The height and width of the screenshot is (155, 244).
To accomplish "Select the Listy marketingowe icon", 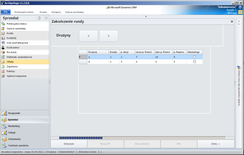I will coord(3,43).
